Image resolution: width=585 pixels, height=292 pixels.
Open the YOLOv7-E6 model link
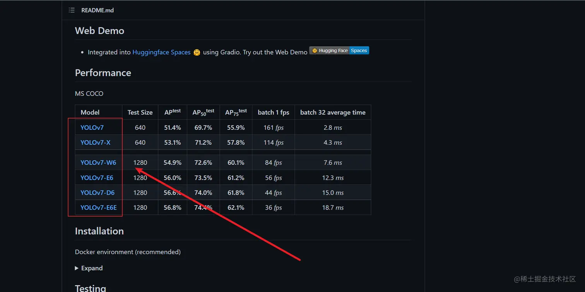pyautogui.click(x=97, y=178)
